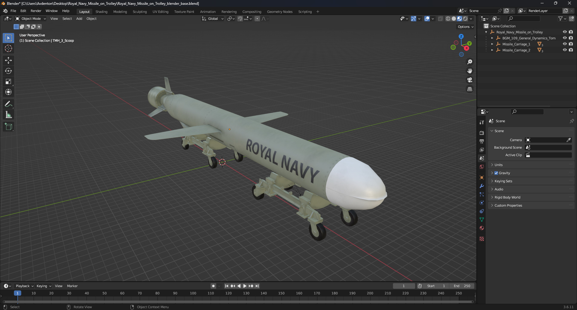Hide Royal_Navy_Missile_on_Trolley collection in viewport
This screenshot has height=310, width=577.
565,32
